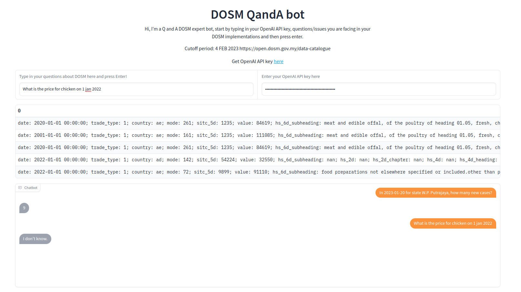The width and height of the screenshot is (521, 292).
Task: Click the 'Enter your OpenAI API key here' label
Action: coord(291,77)
